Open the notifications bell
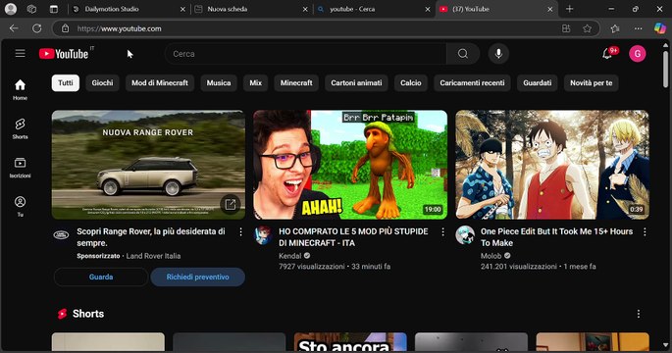 (x=607, y=54)
